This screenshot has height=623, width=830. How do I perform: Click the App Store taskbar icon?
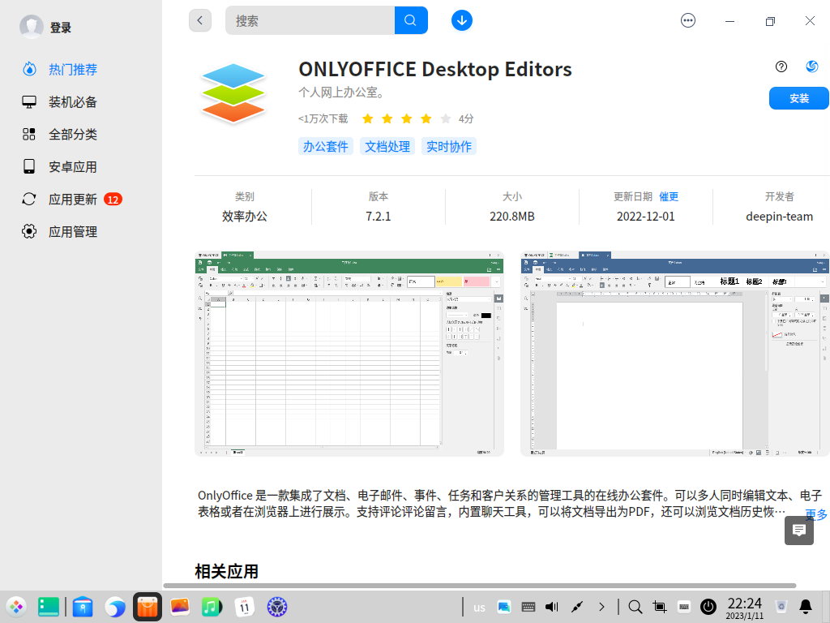click(148, 607)
